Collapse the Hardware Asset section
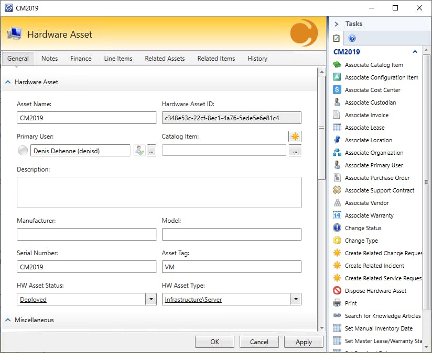The image size is (432, 353). click(8, 82)
